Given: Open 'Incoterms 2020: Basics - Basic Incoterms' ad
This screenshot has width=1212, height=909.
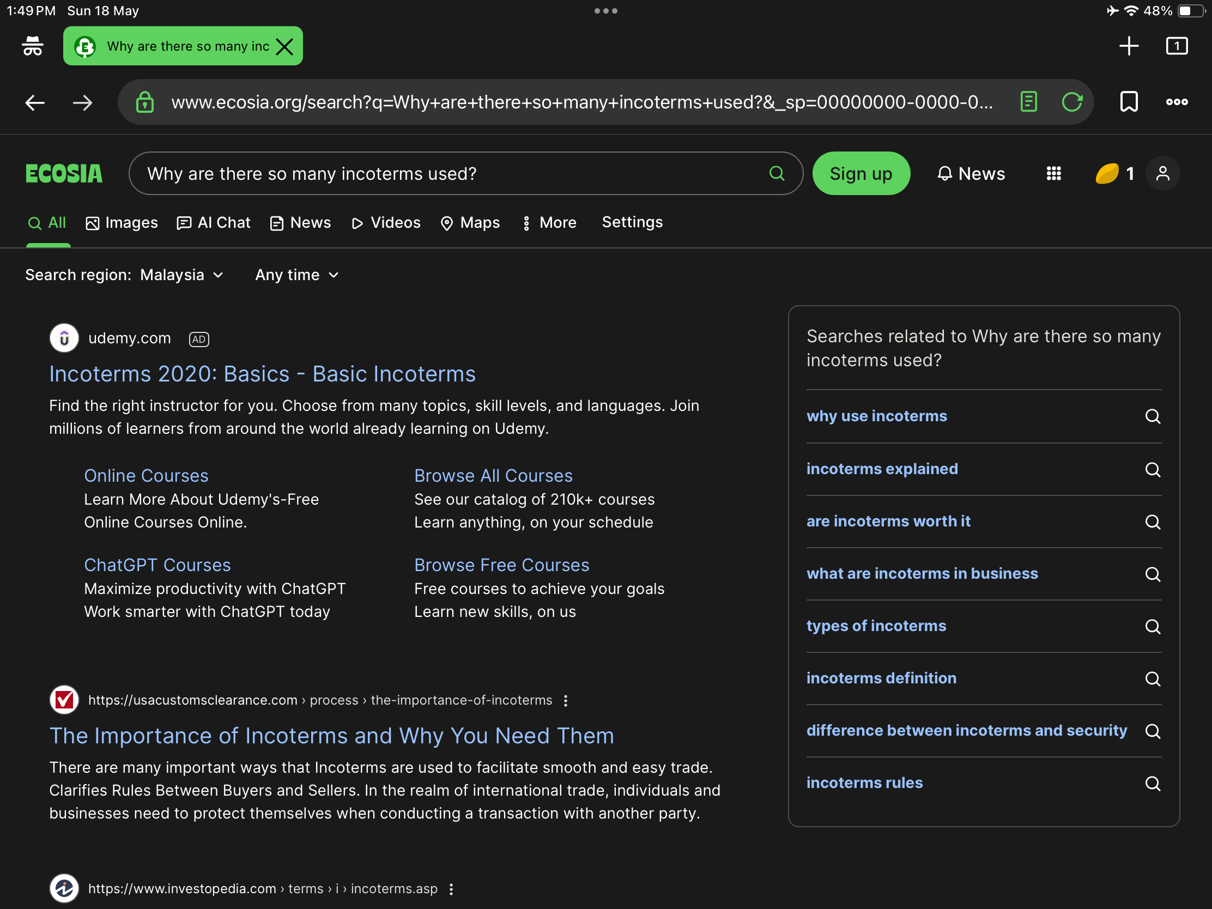Looking at the screenshot, I should tap(263, 374).
